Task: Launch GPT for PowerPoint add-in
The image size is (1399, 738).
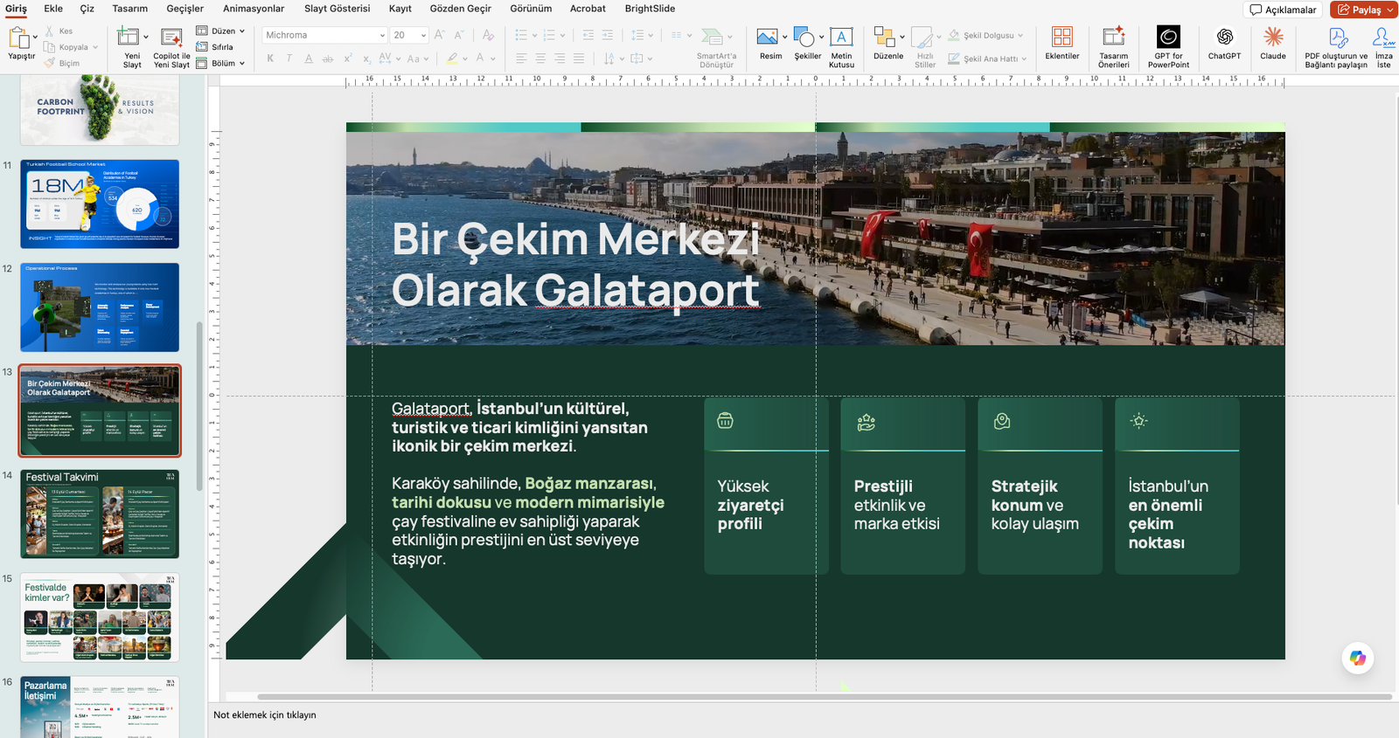Action: point(1168,37)
